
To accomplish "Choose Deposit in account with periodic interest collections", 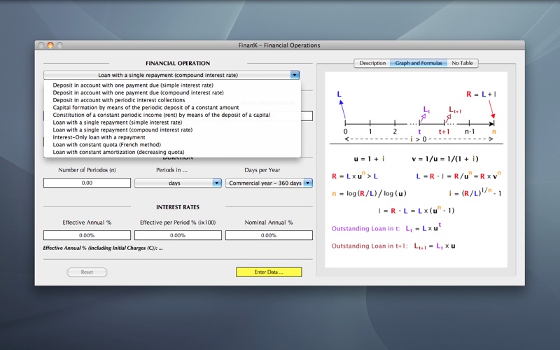I will [x=119, y=100].
